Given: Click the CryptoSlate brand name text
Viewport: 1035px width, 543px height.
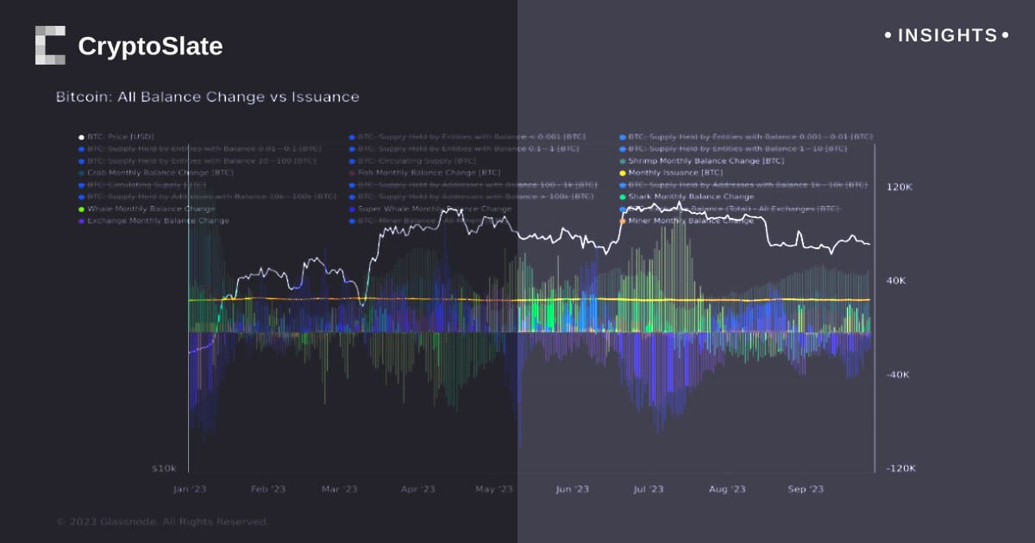Looking at the screenshot, I should tap(150, 47).
